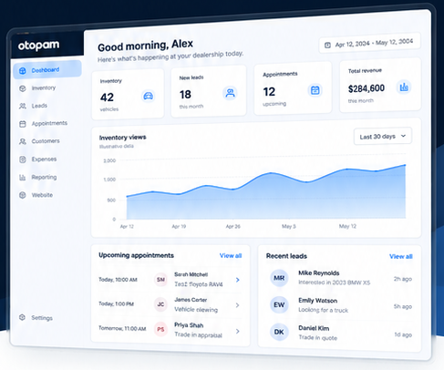Click the Inventory sidebar icon
This screenshot has width=444, height=370.
[x=23, y=88]
